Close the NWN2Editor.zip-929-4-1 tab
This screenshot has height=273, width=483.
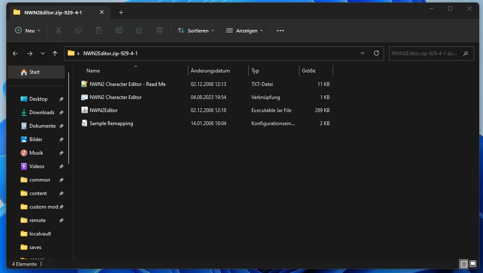[x=101, y=12]
